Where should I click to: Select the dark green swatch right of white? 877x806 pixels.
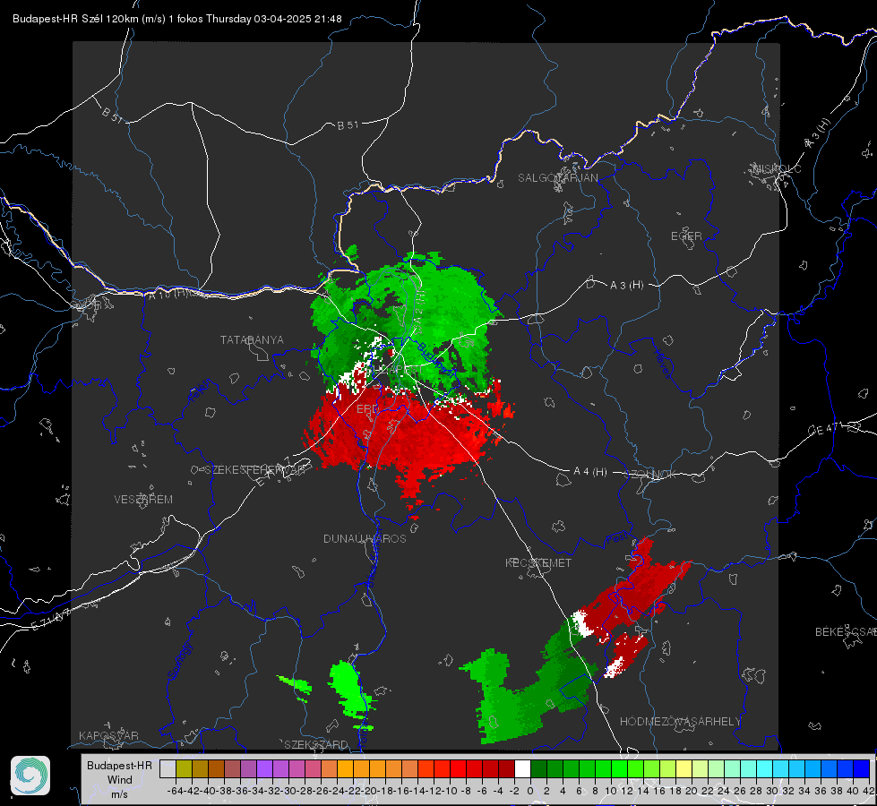click(x=538, y=769)
